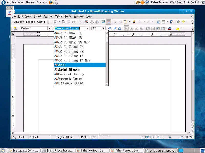This screenshot has width=205, height=153.
Task: Click font list scroll down arrow
Action: (x=107, y=84)
